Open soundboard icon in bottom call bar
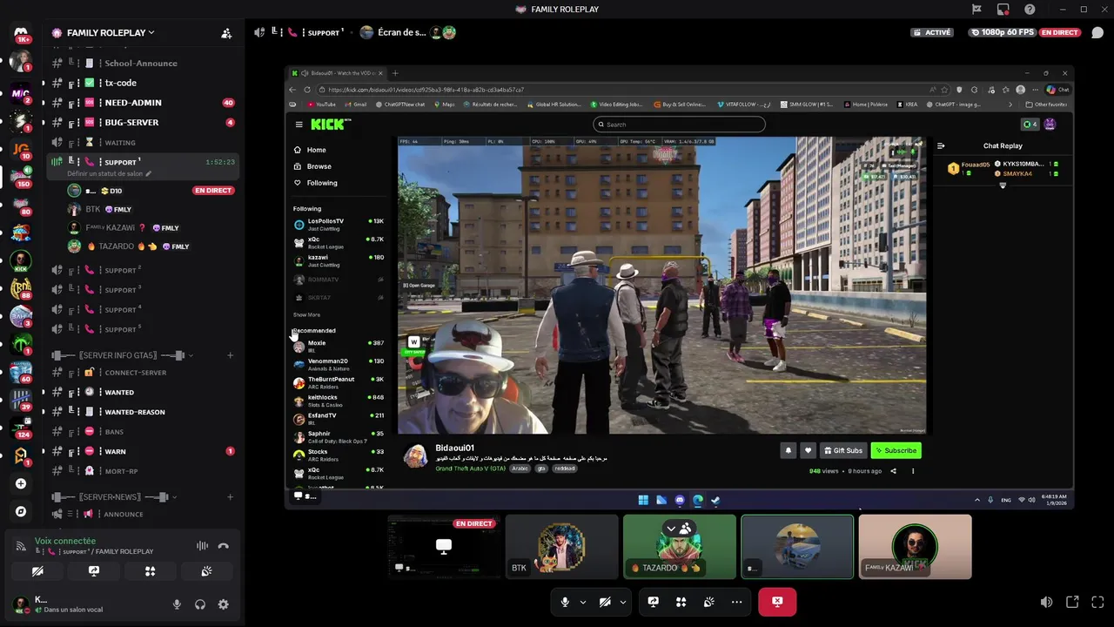The image size is (1114, 627). [708, 602]
